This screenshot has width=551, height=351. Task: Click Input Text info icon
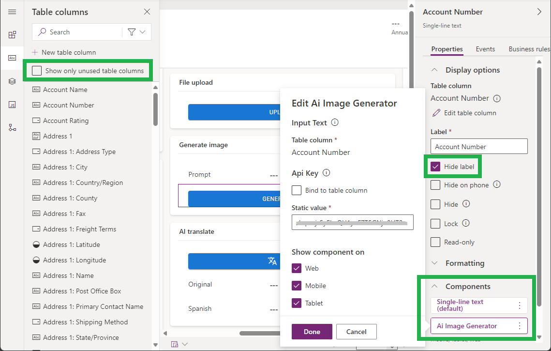334,123
